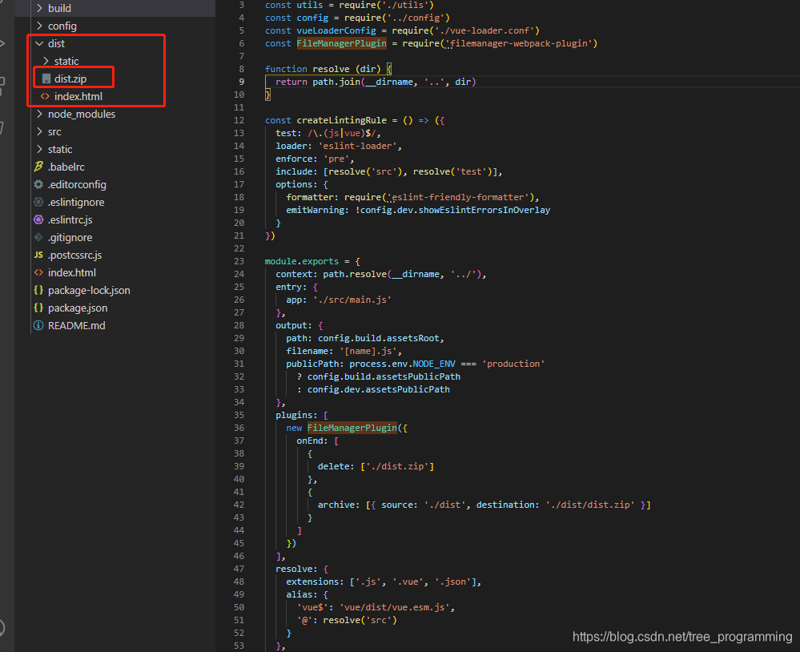Click vueLoaderConfig on line 5

pyautogui.click(x=336, y=30)
